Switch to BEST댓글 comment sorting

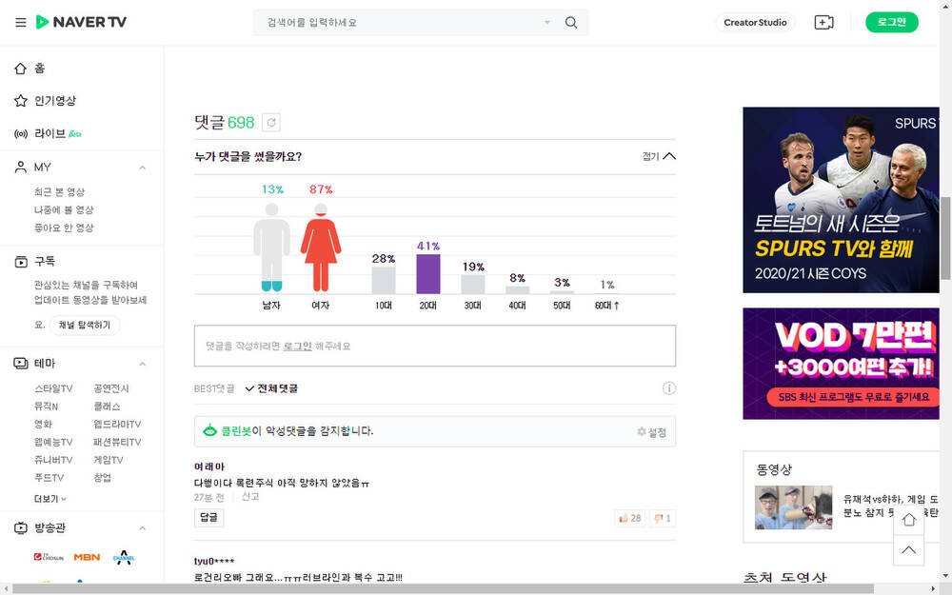click(214, 388)
